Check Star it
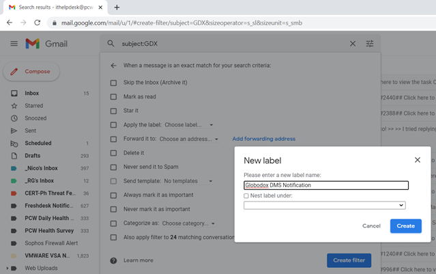The image size is (436, 274). click(113, 111)
